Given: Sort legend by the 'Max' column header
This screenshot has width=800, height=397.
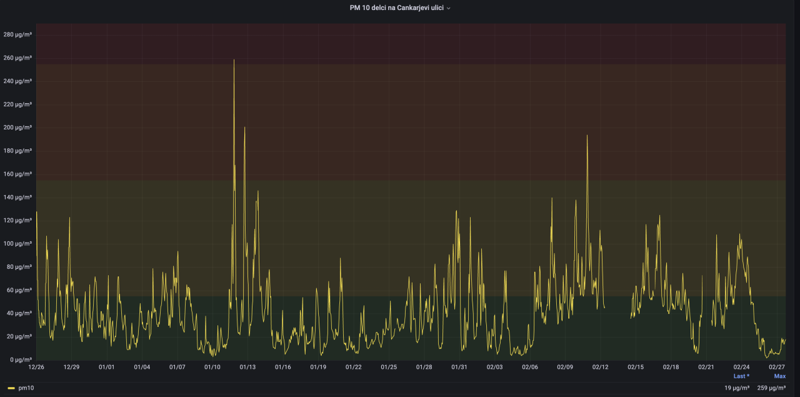Looking at the screenshot, I should pyautogui.click(x=779, y=376).
